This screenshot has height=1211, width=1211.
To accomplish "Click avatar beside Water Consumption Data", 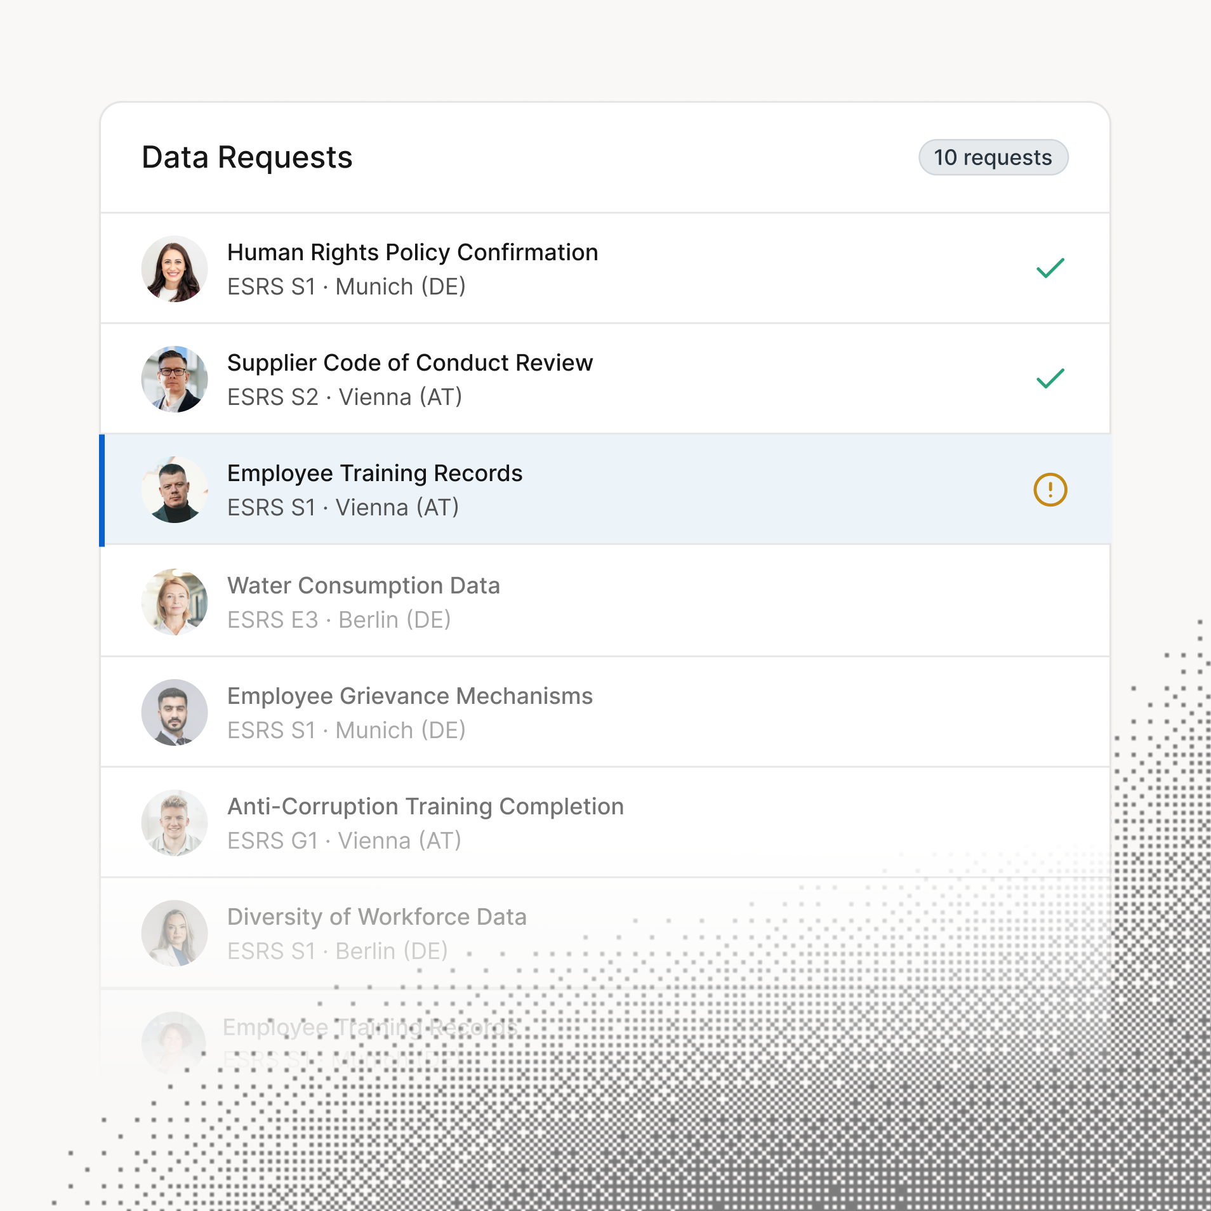I will [175, 602].
